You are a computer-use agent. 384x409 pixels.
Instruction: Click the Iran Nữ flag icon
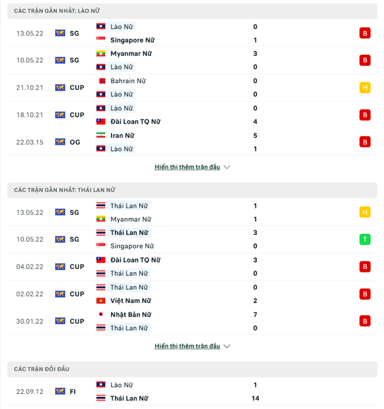101,136
